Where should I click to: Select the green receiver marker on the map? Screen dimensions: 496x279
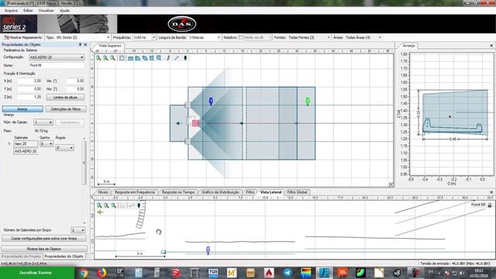tap(308, 102)
